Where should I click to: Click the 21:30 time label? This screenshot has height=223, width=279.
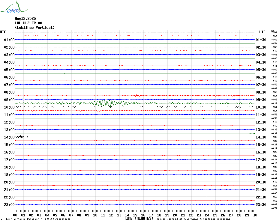[x=261, y=189]
